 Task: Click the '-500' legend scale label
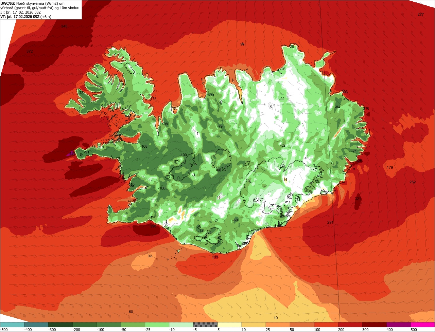click(x=4, y=330)
